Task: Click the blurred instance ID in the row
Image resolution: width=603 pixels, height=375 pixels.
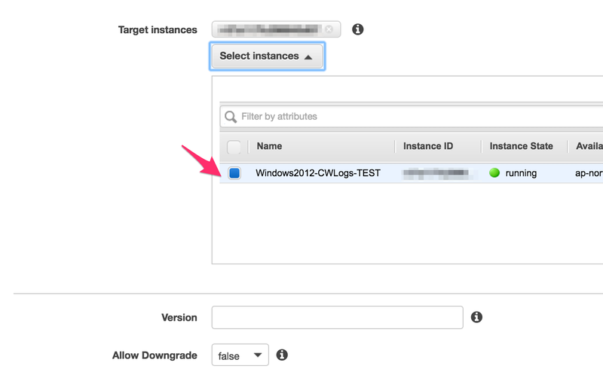Action: (x=436, y=174)
